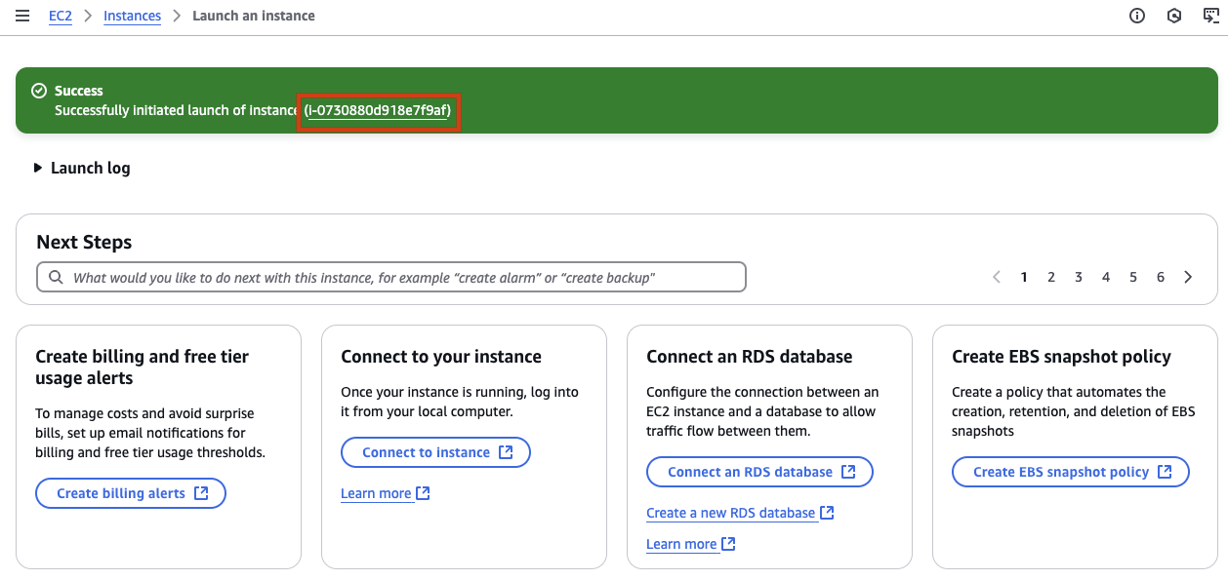Click the 'Launch an instance' breadcrumb text
The height and width of the screenshot is (580, 1228).
point(254,16)
